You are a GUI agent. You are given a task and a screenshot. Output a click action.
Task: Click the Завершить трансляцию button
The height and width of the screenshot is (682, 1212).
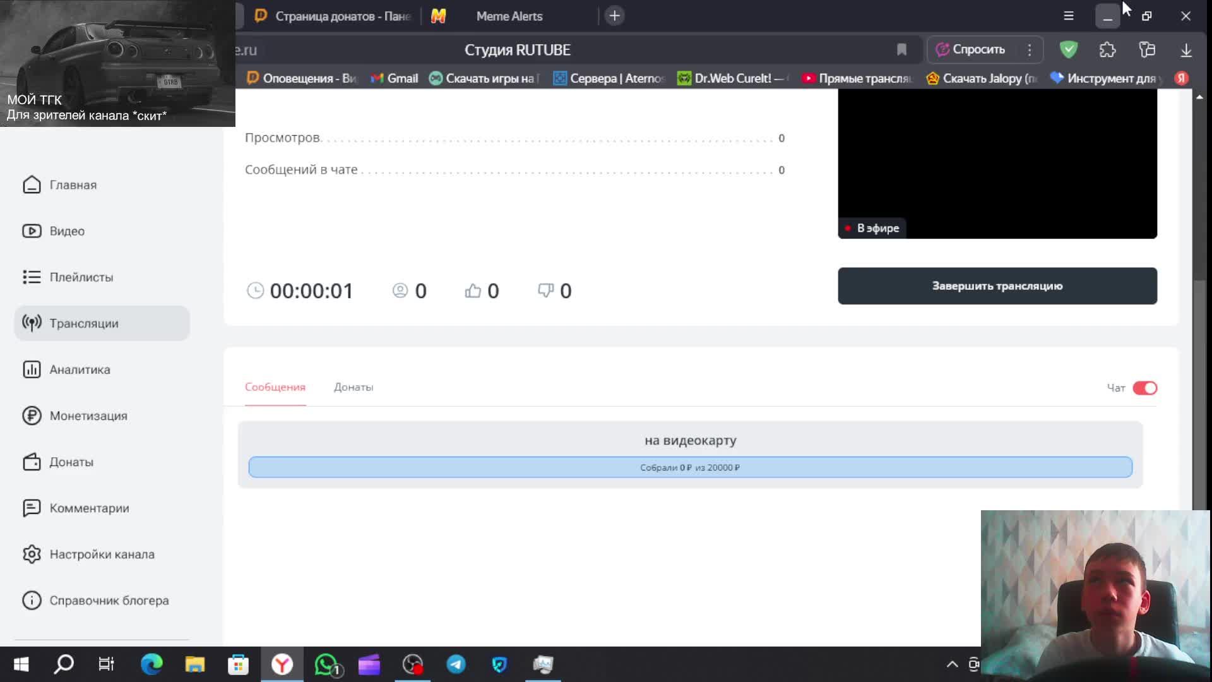[997, 285]
